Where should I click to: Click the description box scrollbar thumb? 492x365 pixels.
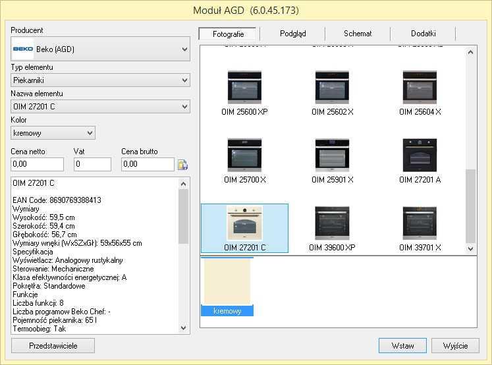coord(184,217)
